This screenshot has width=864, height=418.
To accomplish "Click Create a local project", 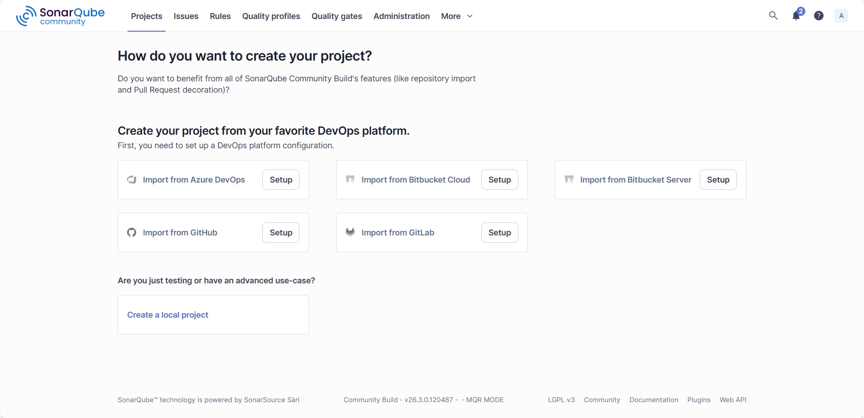I will [x=168, y=315].
